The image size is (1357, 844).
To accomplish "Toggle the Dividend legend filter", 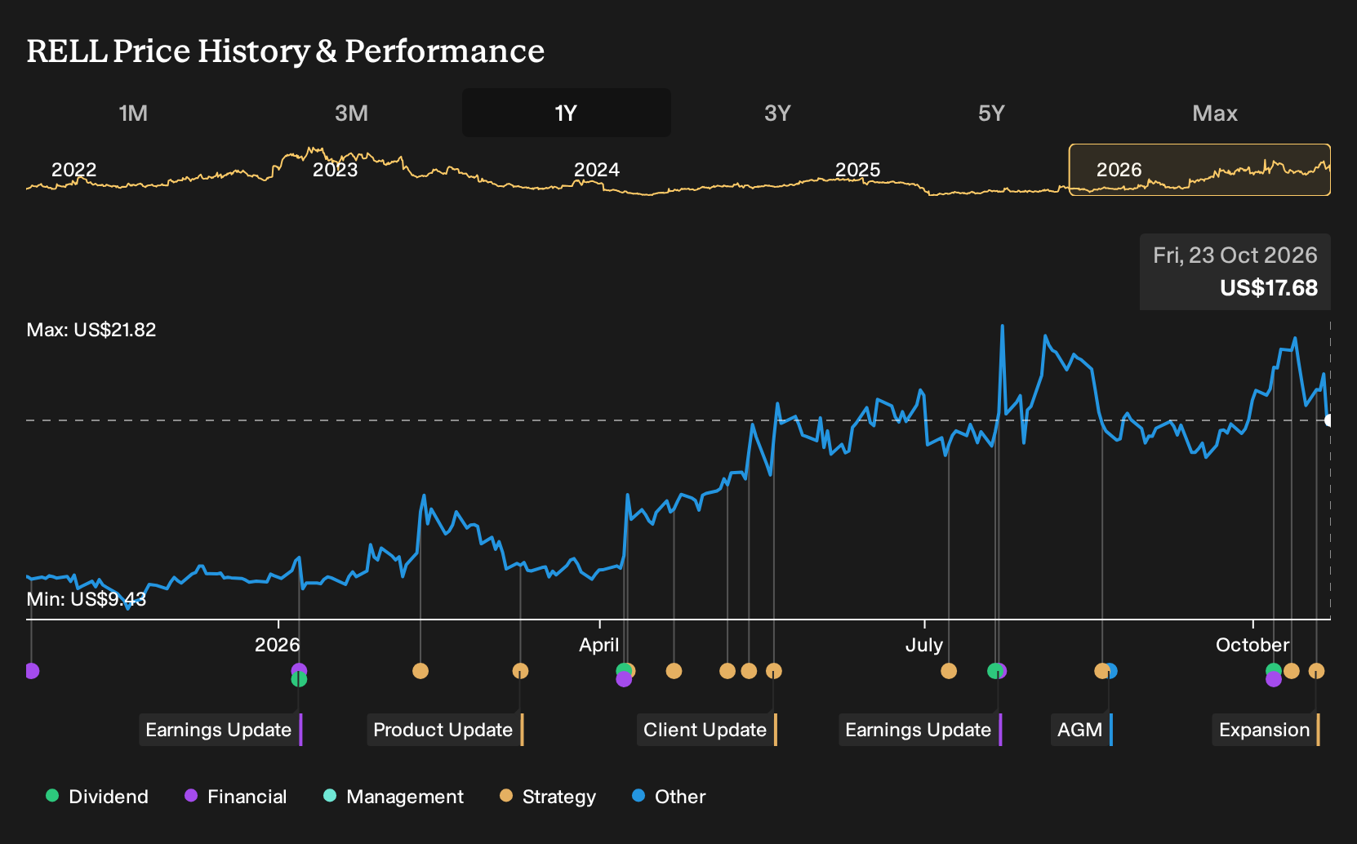I will click(97, 797).
